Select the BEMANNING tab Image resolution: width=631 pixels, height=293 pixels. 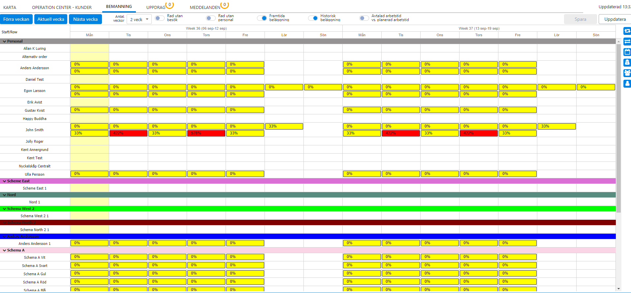119,7
